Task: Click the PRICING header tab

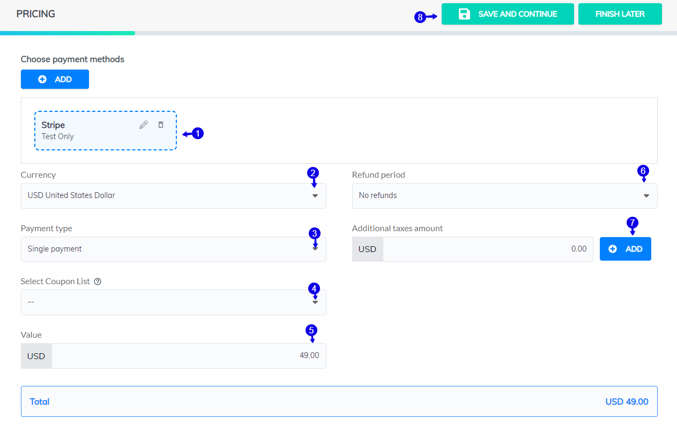Action: coord(35,13)
